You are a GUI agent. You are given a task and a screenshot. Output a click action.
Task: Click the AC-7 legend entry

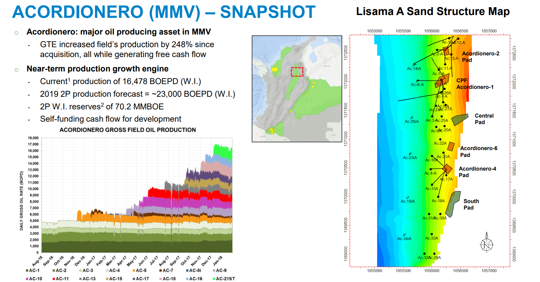pyautogui.click(x=166, y=270)
